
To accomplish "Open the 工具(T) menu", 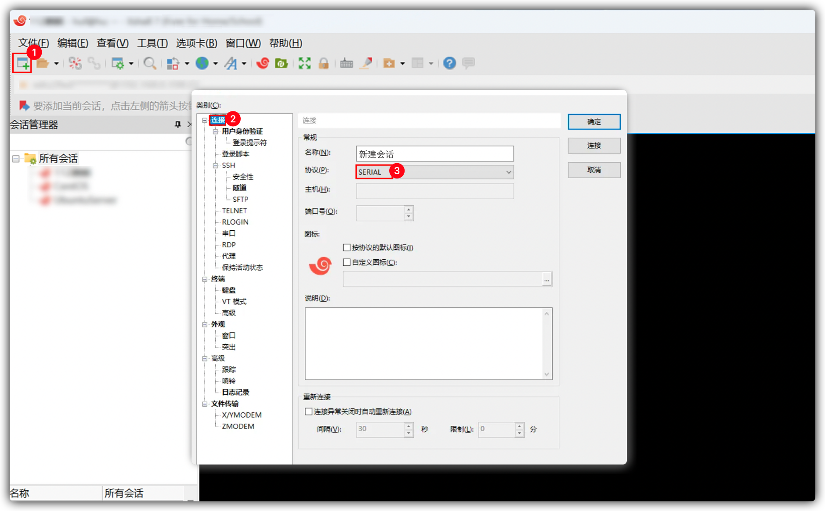I will pyautogui.click(x=152, y=43).
